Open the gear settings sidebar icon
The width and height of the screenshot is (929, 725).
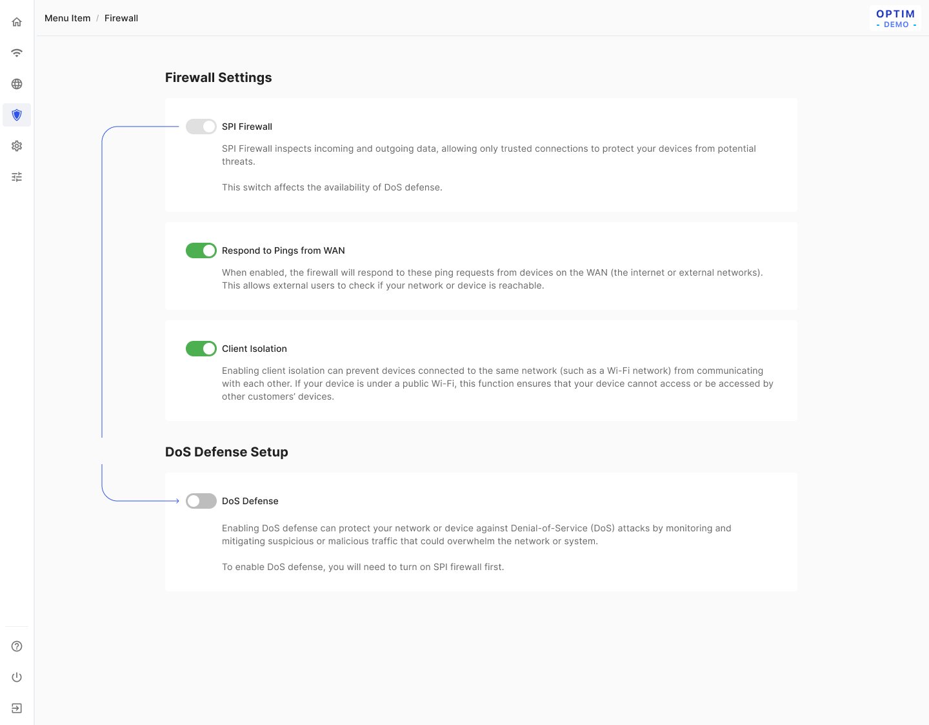[17, 146]
